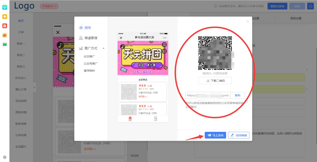The height and width of the screenshot is (162, 317).
Task: Tap the 首页 home icon in phone preview
Action: tap(130, 118)
